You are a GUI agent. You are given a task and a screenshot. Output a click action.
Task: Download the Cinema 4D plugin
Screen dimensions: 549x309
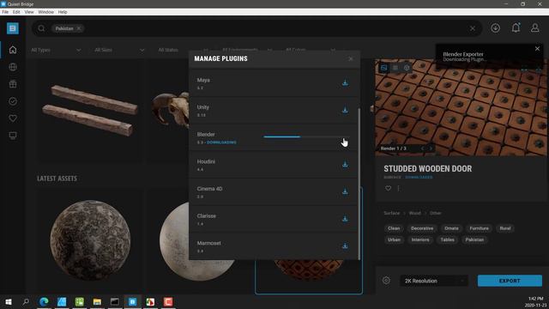345,191
